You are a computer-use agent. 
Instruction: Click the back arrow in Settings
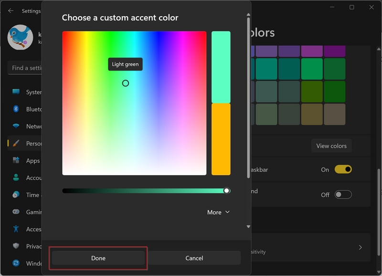11,11
